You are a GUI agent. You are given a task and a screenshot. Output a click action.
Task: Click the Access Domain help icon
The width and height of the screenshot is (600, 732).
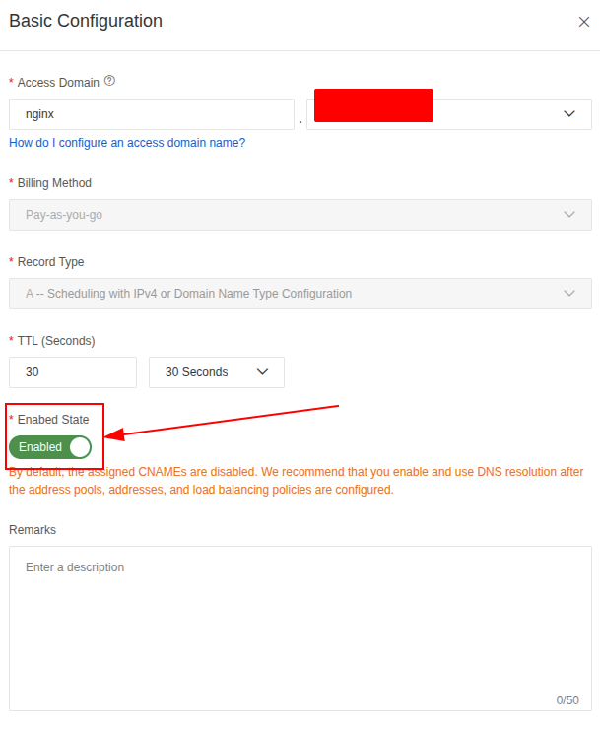pos(109,82)
